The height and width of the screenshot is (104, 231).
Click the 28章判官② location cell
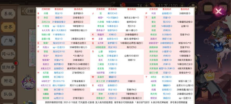[185, 14]
